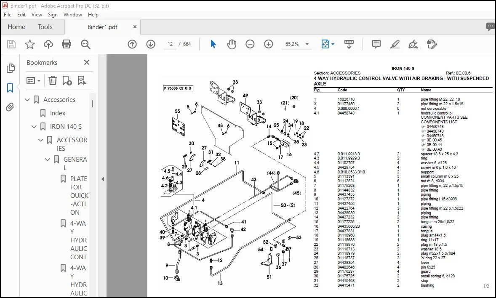Click the 'hydraulic control bl' part name
This screenshot has width=496, height=298.
(437, 113)
